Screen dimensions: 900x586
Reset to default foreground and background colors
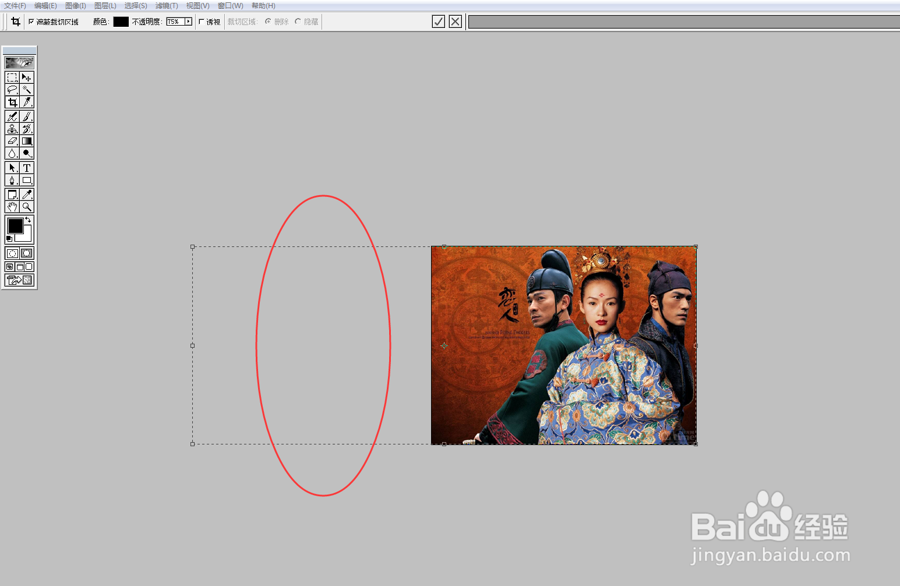click(9, 239)
